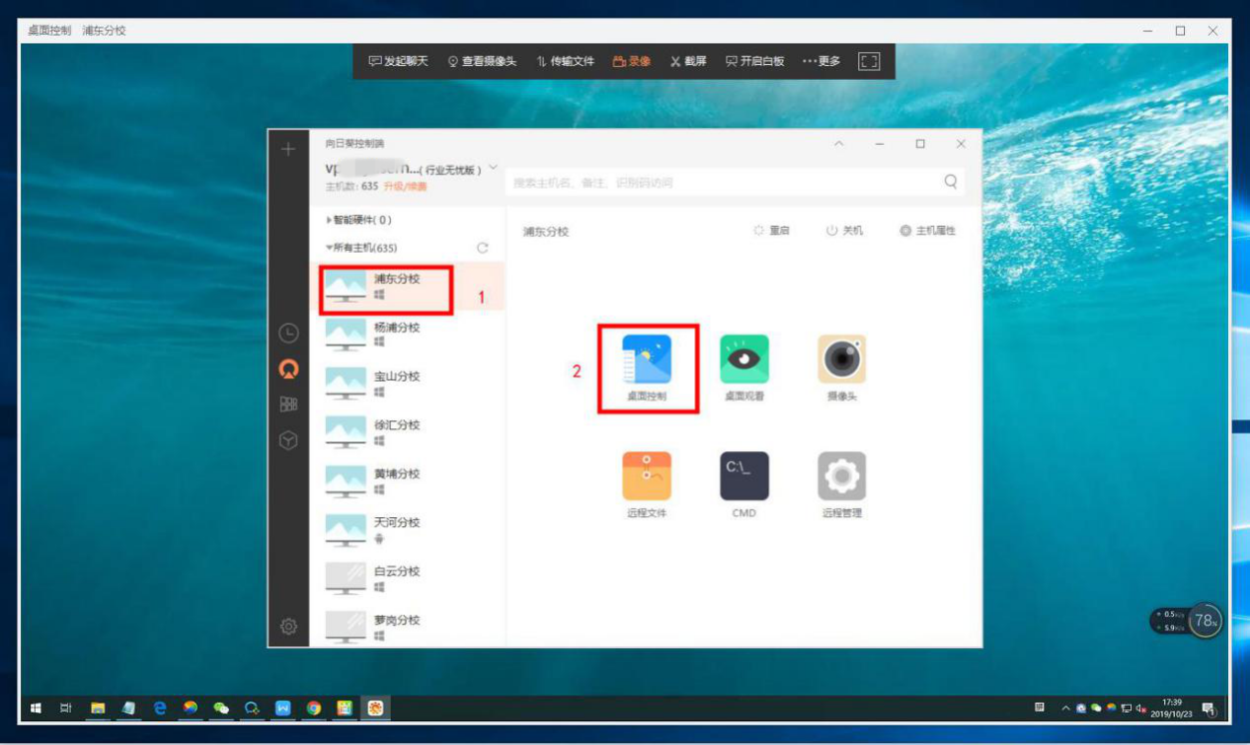1250x745 pixels.
Task: Open the 更多 more menu
Action: [x=821, y=61]
